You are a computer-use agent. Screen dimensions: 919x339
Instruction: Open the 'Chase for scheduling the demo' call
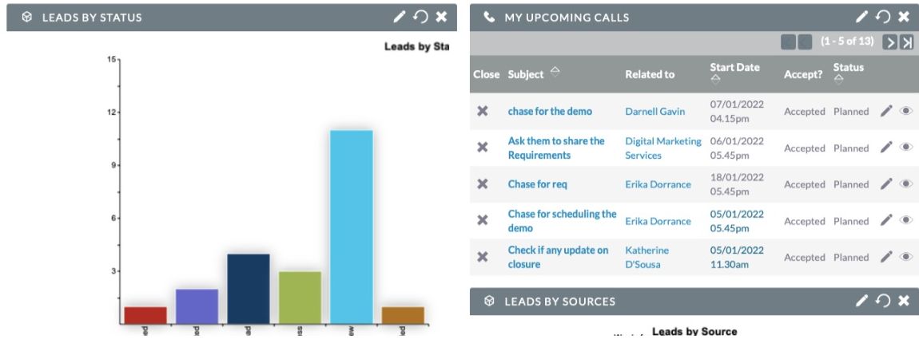click(x=562, y=221)
